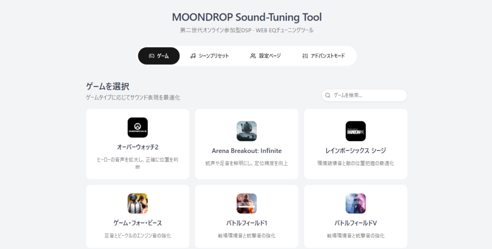Image resolution: width=492 pixels, height=249 pixels.
Task: Select the レインボーシックス シージ title
Action: point(356,151)
